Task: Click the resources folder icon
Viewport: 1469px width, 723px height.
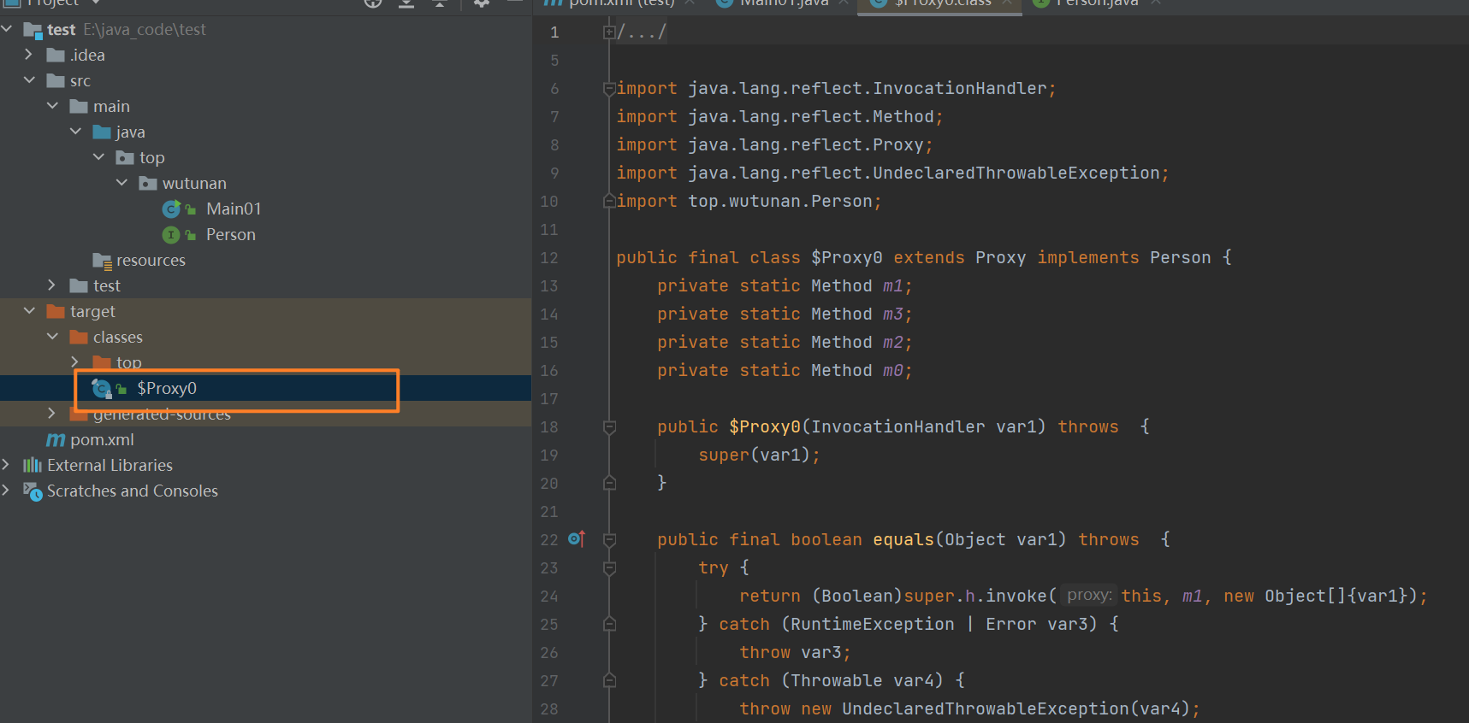Action: 103,261
